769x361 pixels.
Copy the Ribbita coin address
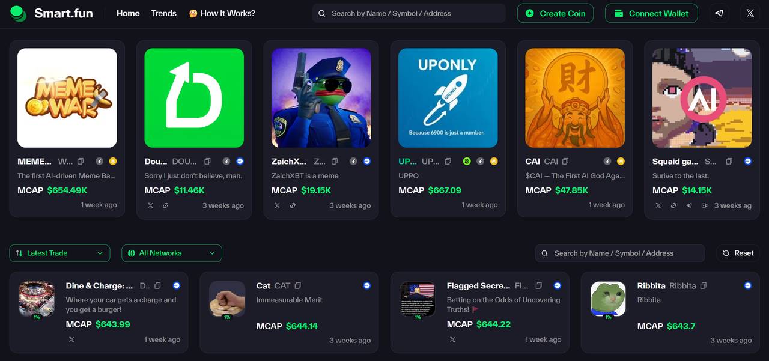[x=703, y=286]
